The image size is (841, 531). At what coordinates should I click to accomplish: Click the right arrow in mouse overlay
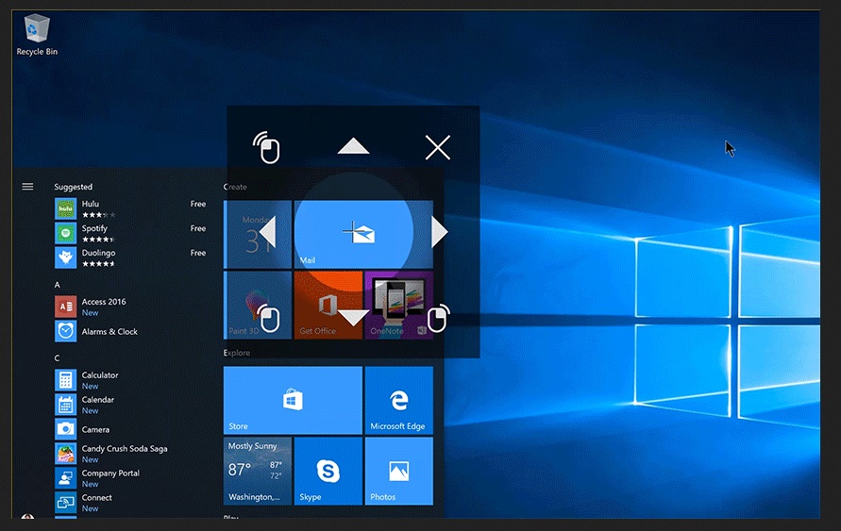tap(439, 232)
